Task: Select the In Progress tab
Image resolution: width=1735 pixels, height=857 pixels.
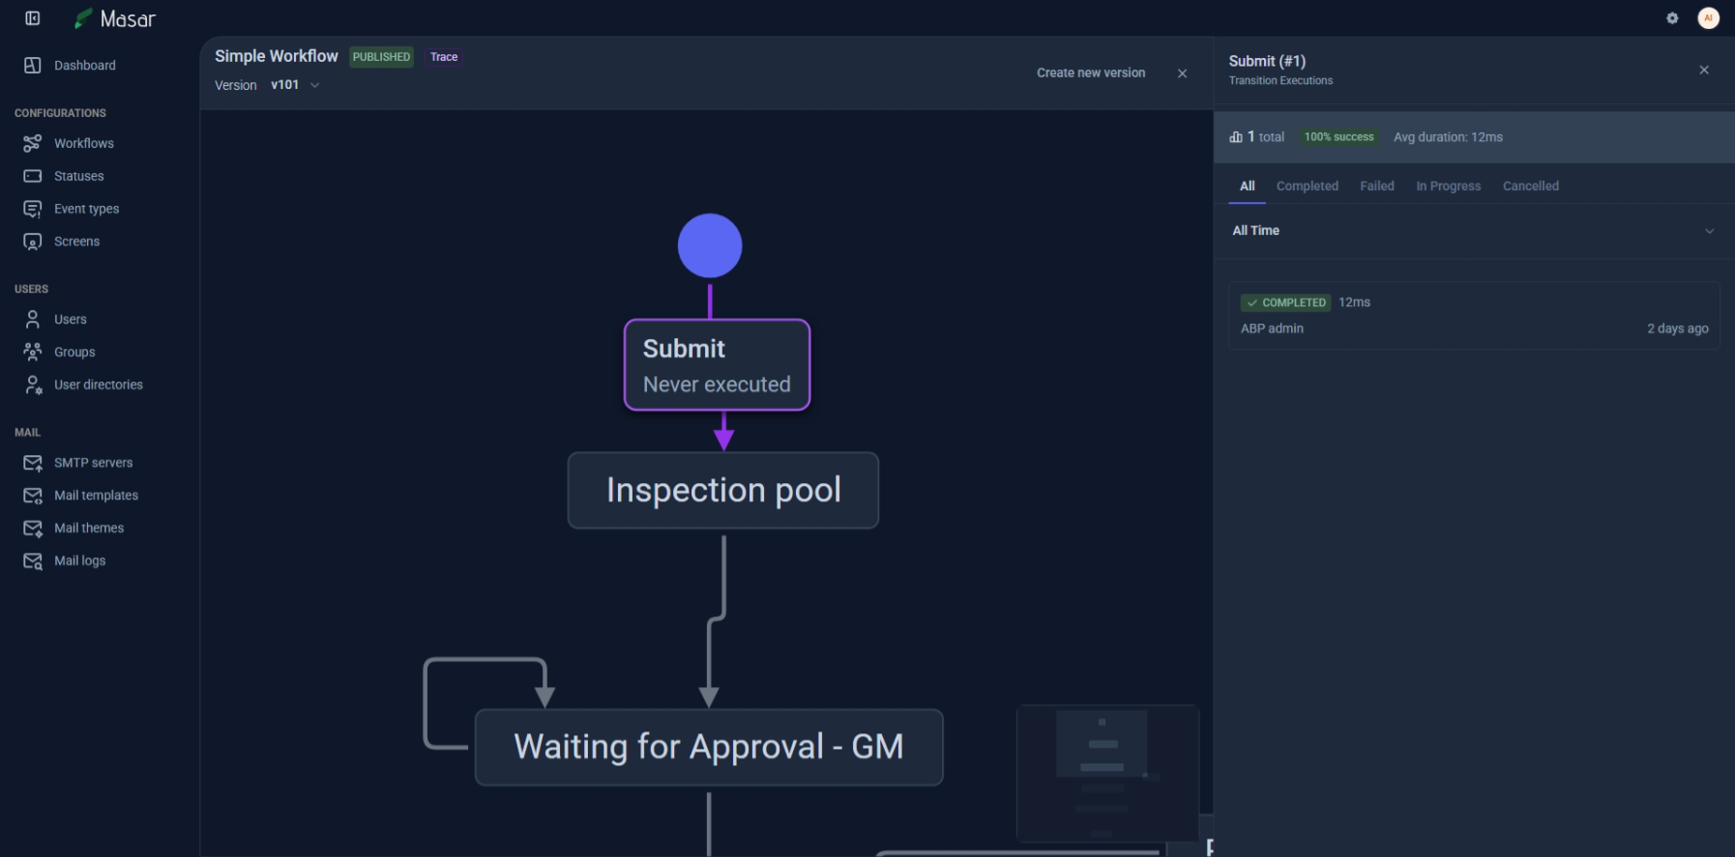Action: pos(1448,186)
